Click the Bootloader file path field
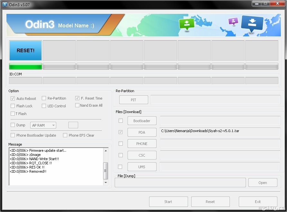 point(220,120)
